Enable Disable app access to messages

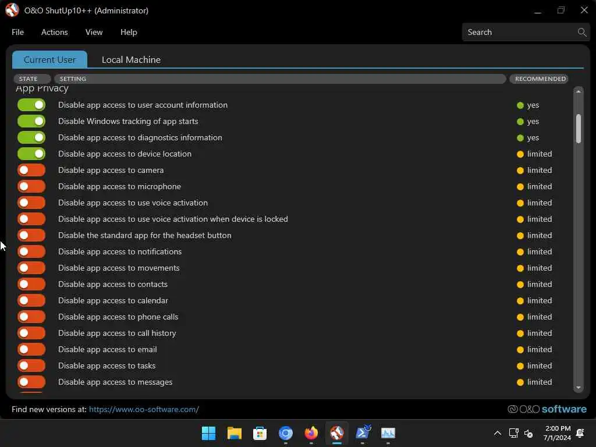click(x=31, y=382)
